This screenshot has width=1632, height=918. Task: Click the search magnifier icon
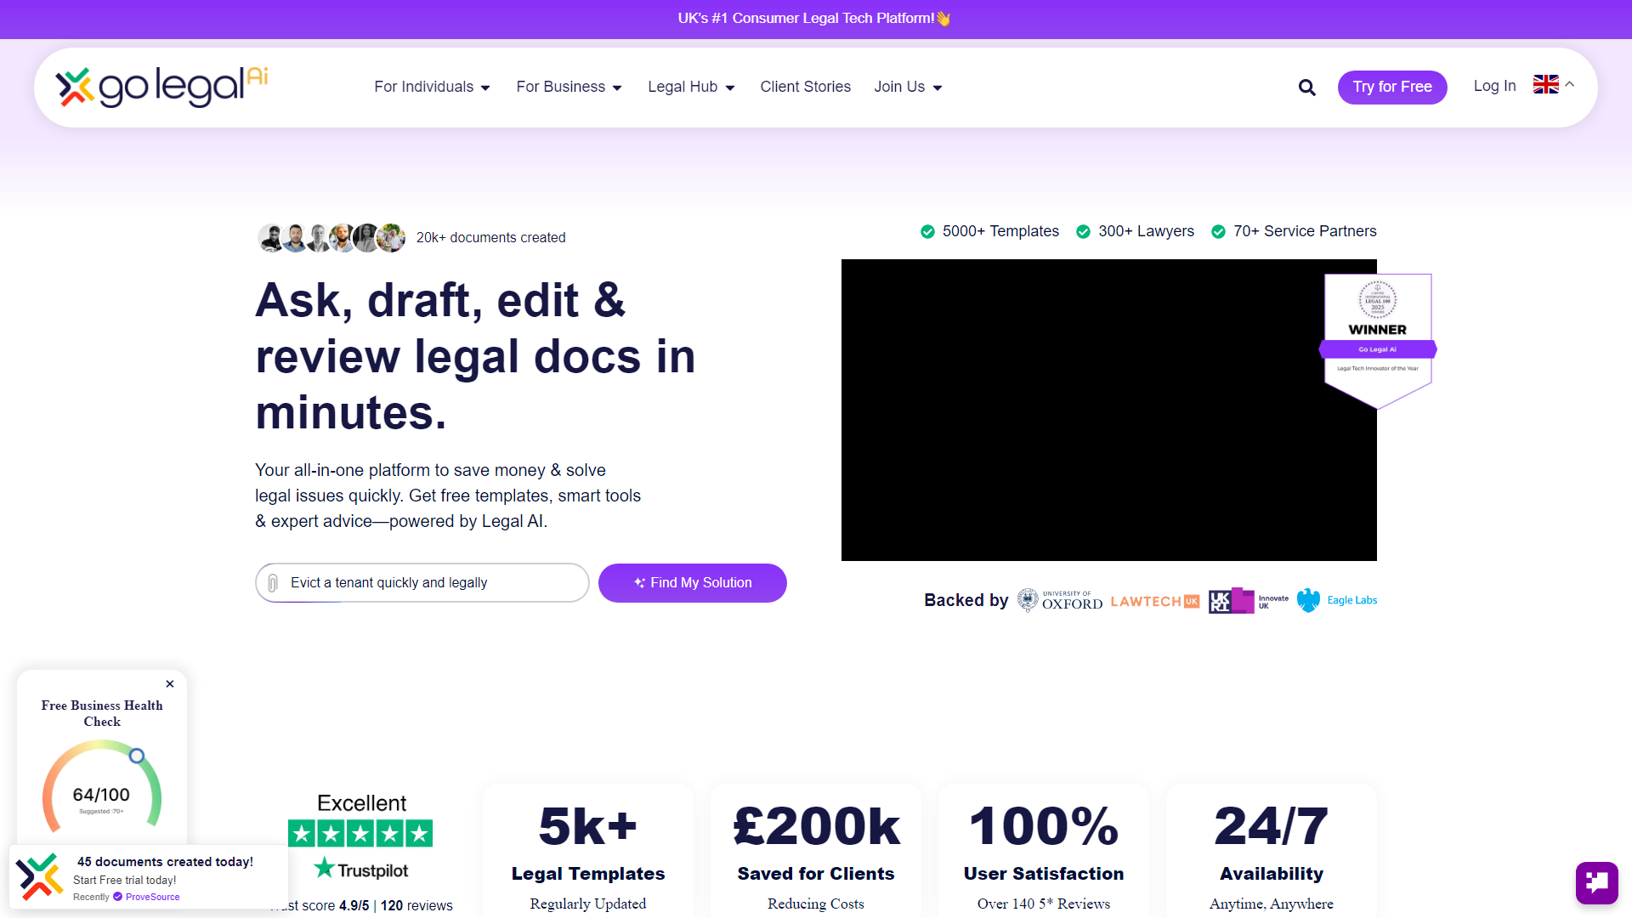tap(1307, 88)
